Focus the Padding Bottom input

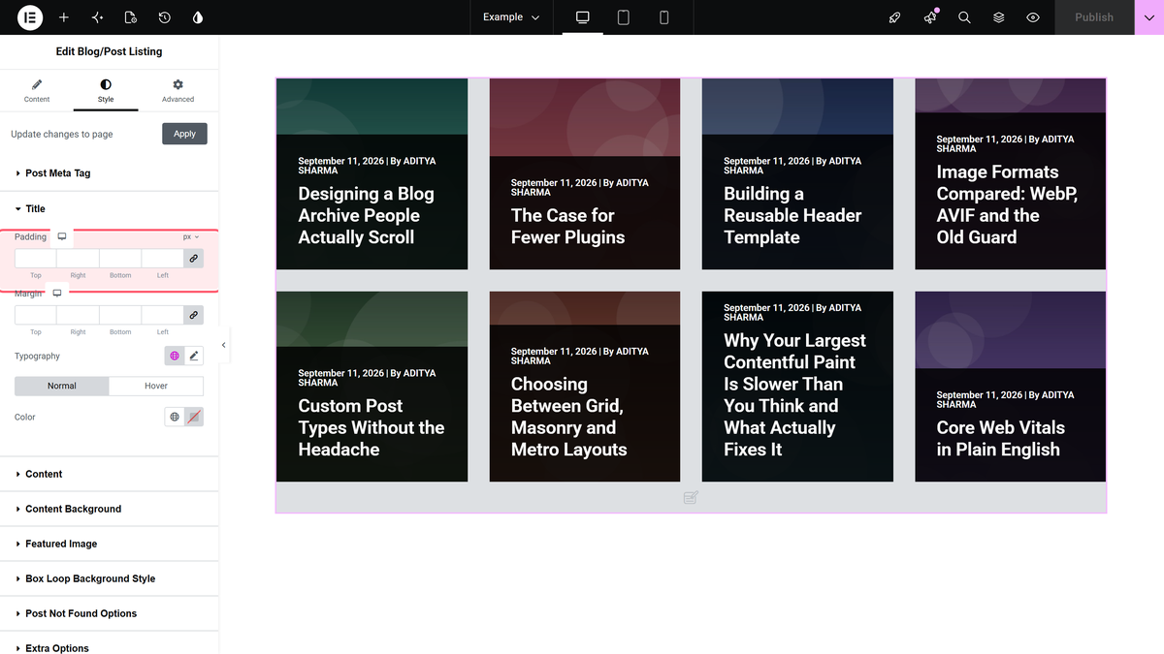[x=120, y=259]
